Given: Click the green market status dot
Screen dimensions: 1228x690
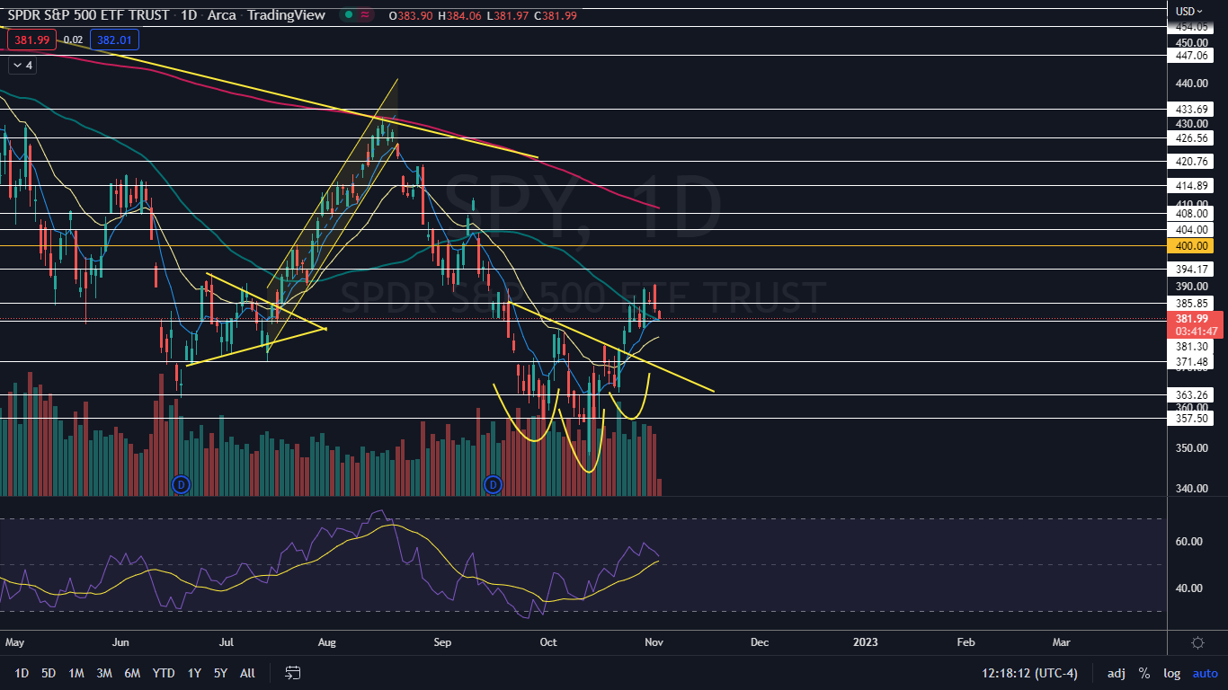Looking at the screenshot, I should (x=348, y=14).
